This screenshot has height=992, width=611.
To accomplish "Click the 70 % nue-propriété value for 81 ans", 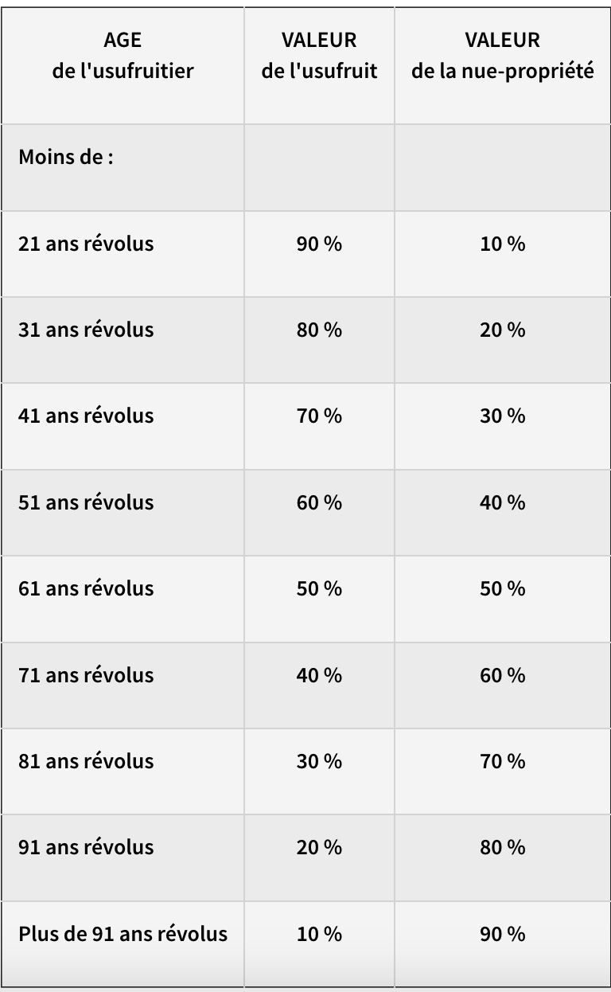I will tap(502, 761).
